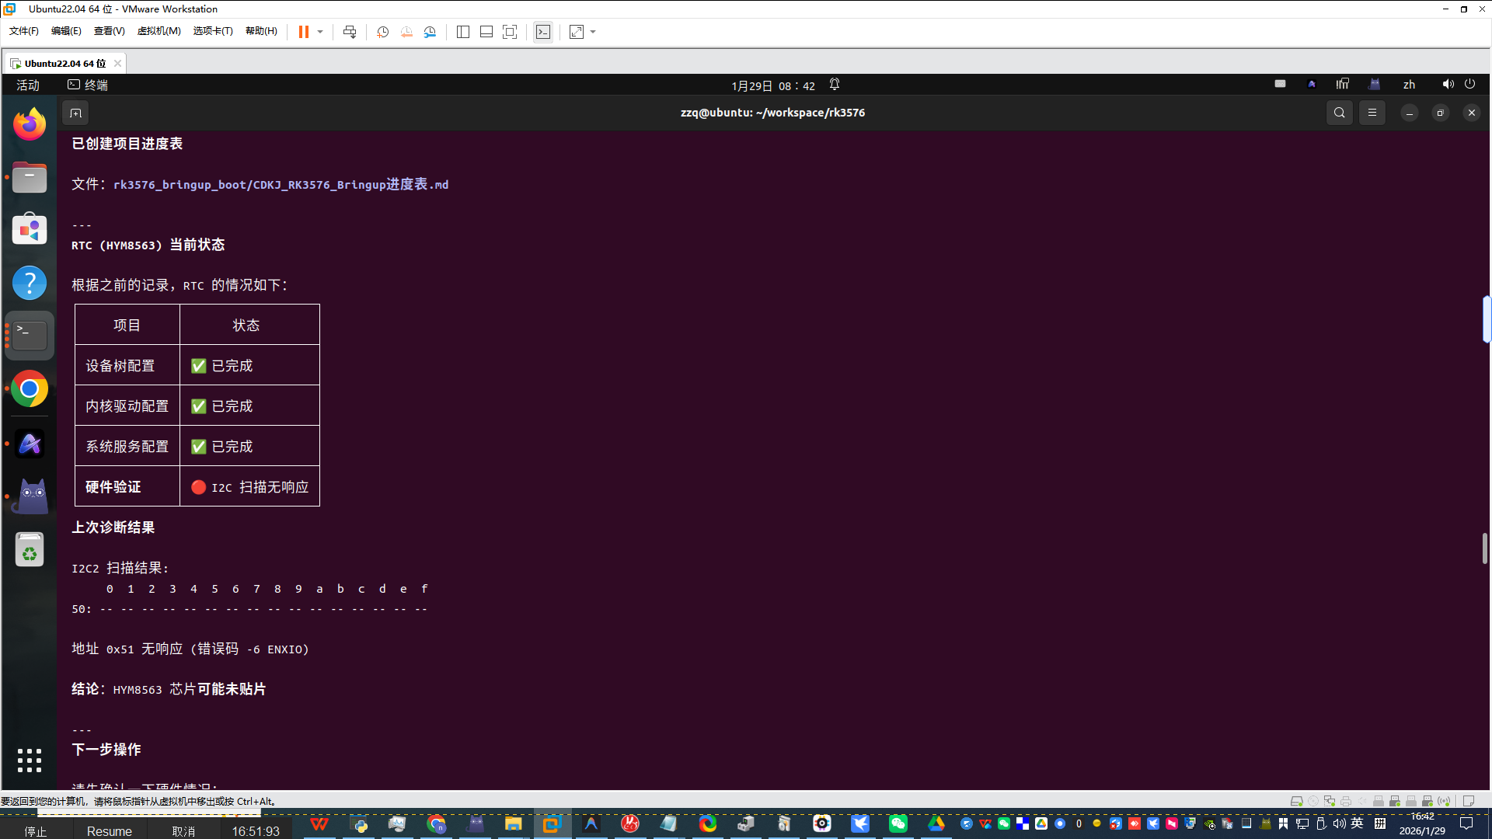Viewport: 1492px width, 839px height.
Task: Launch Chrome from Ubuntu dock
Action: coord(30,388)
